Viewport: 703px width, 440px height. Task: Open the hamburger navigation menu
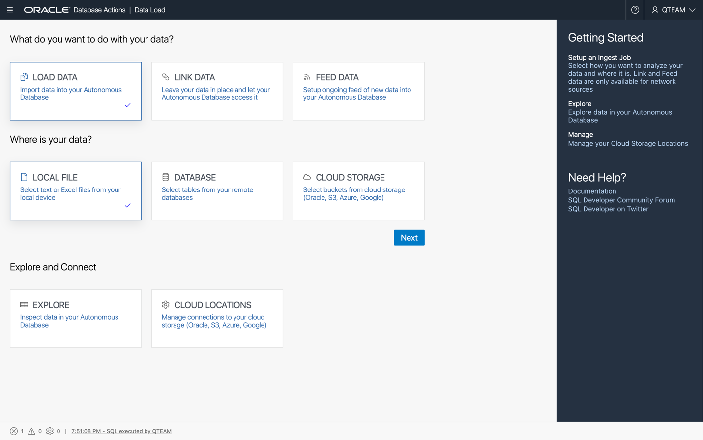point(10,10)
